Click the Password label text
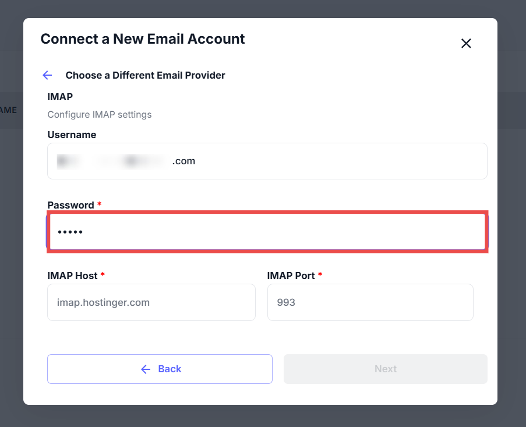Screen dimensions: 526x427 70,205
